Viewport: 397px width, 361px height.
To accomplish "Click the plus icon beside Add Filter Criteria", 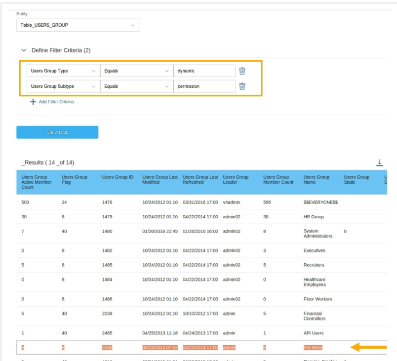I will tap(33, 102).
